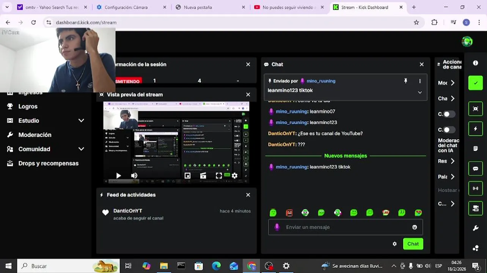Image resolution: width=487 pixels, height=273 pixels.
Task: Close the Chat panel
Action: tap(422, 64)
